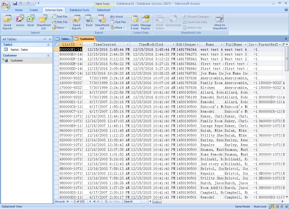Open the Import More dropdown
Image resolution: width=289 pixels, height=209 pixels.
point(59,28)
